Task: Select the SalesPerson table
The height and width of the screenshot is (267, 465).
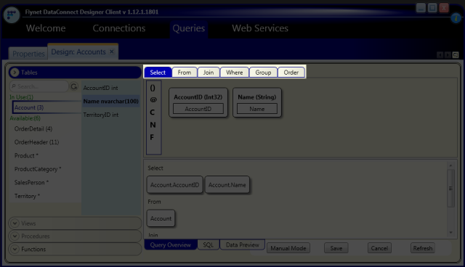Action: 31,182
